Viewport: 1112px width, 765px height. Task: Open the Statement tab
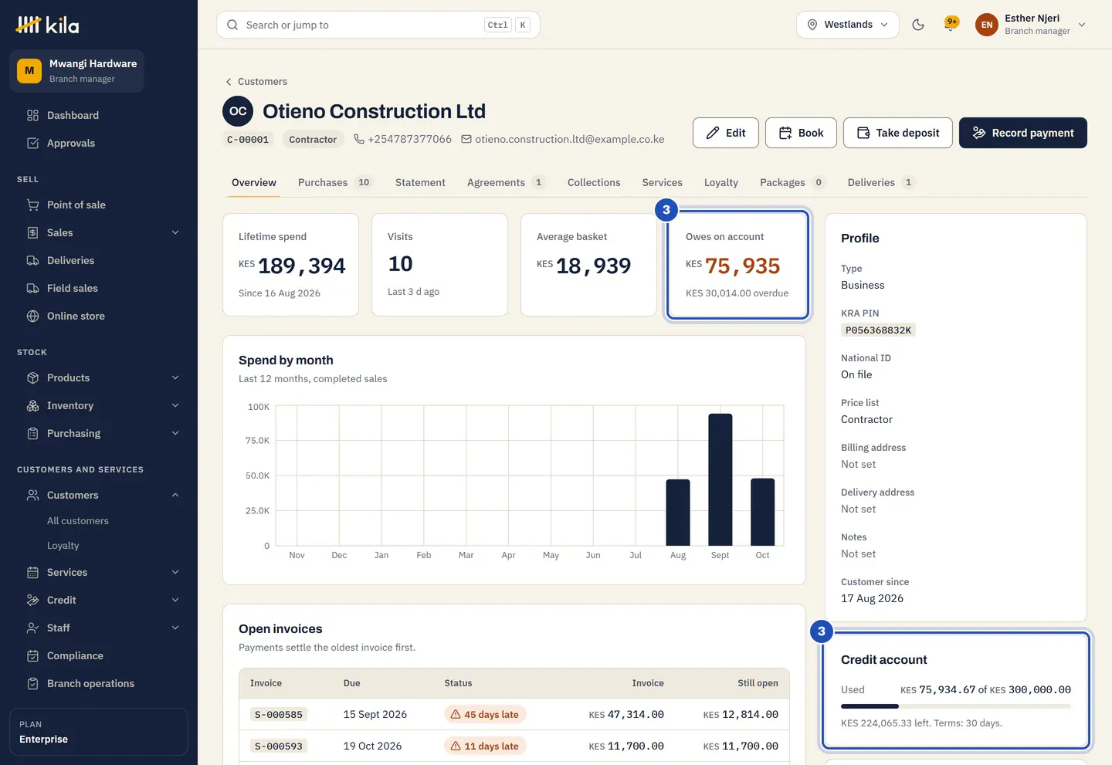tap(420, 182)
